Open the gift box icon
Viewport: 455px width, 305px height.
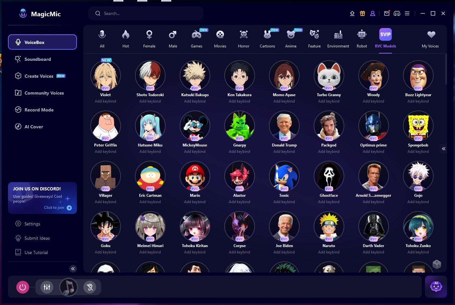pyautogui.click(x=362, y=13)
